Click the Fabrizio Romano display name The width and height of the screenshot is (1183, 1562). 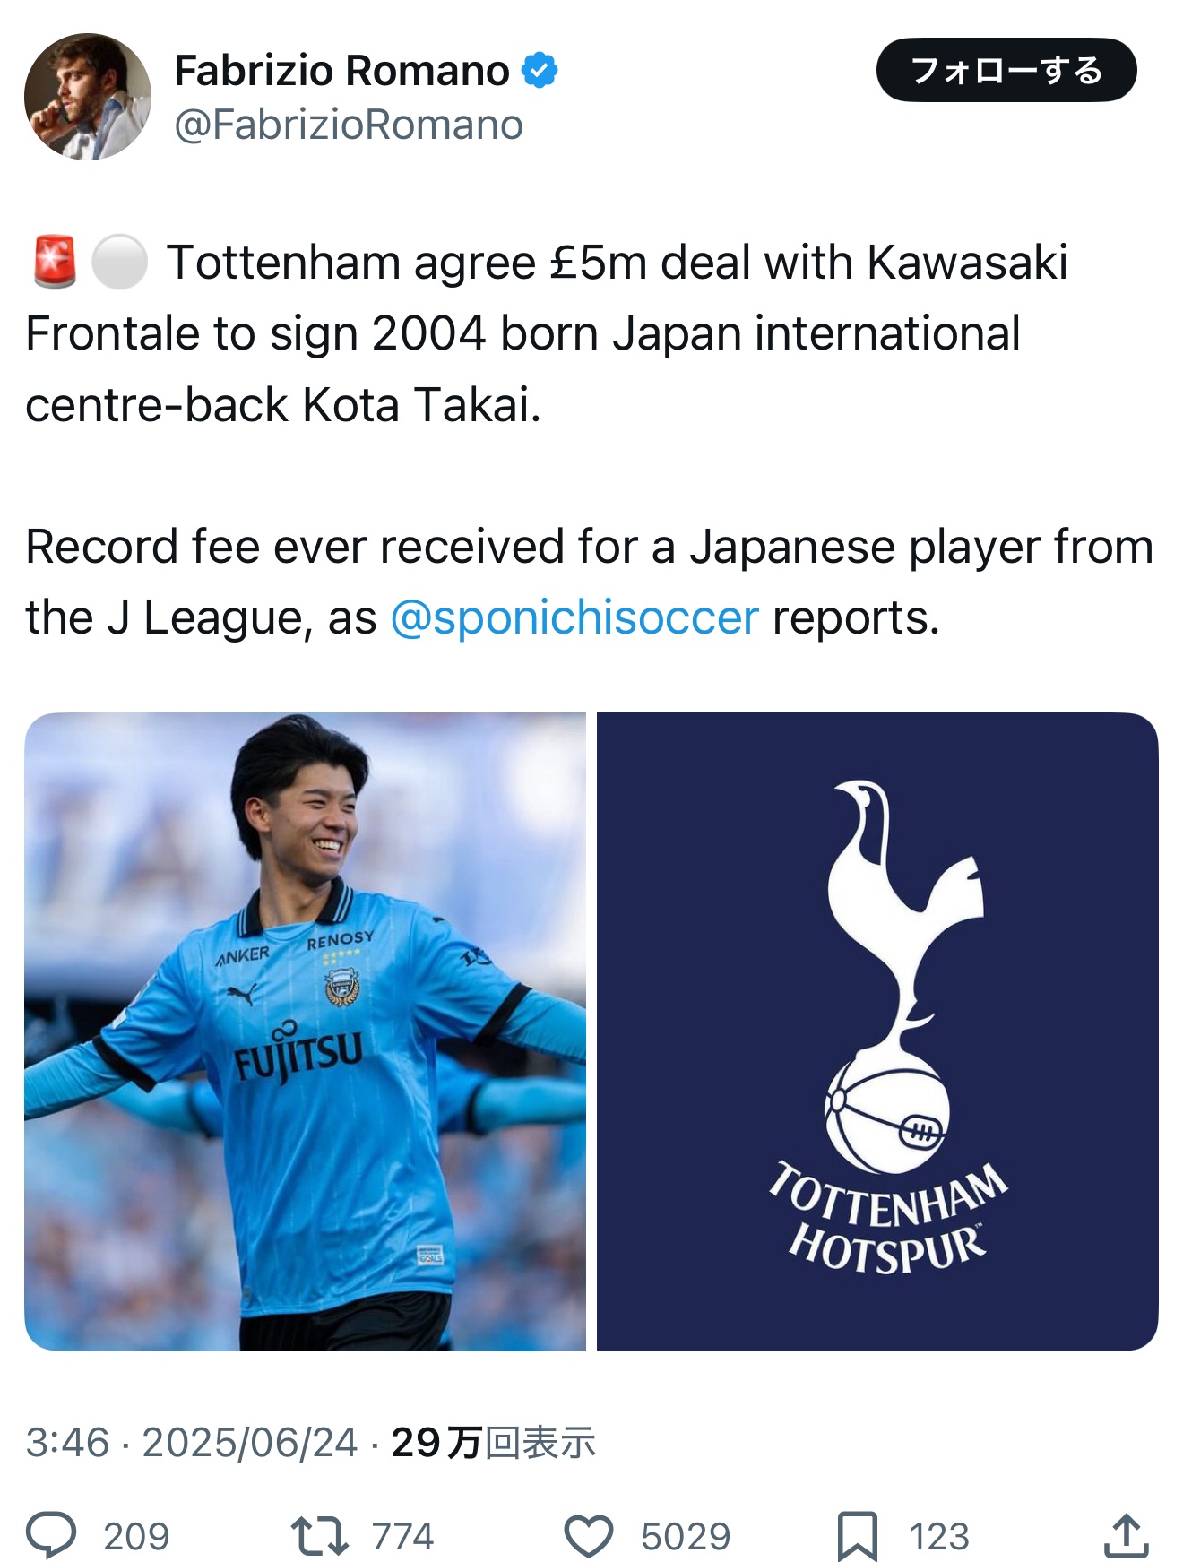pos(341,70)
